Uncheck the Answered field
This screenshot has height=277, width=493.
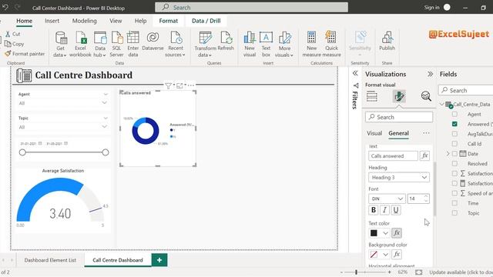454,124
